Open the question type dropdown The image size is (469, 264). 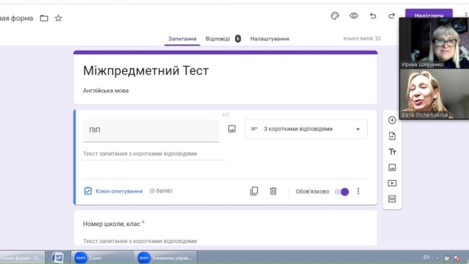(x=306, y=129)
